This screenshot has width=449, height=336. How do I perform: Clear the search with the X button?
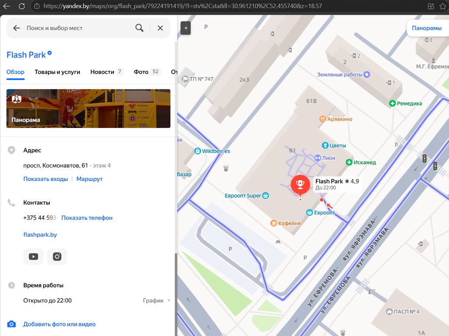tap(160, 28)
